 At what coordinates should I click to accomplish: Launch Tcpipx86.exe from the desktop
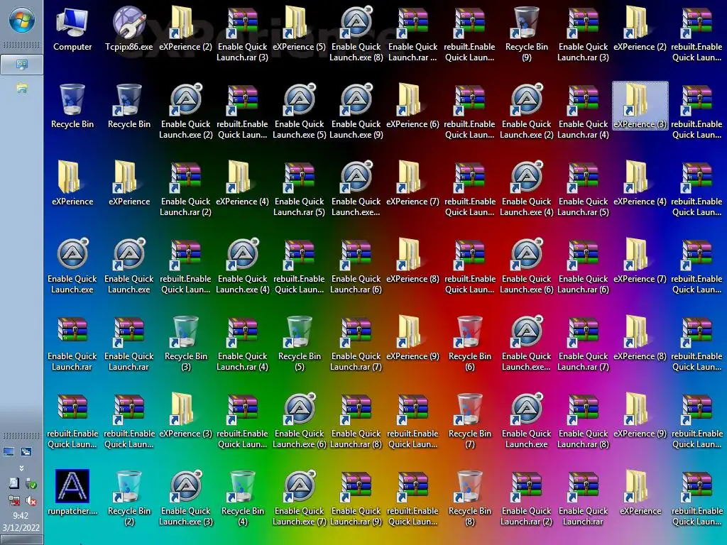(x=129, y=30)
